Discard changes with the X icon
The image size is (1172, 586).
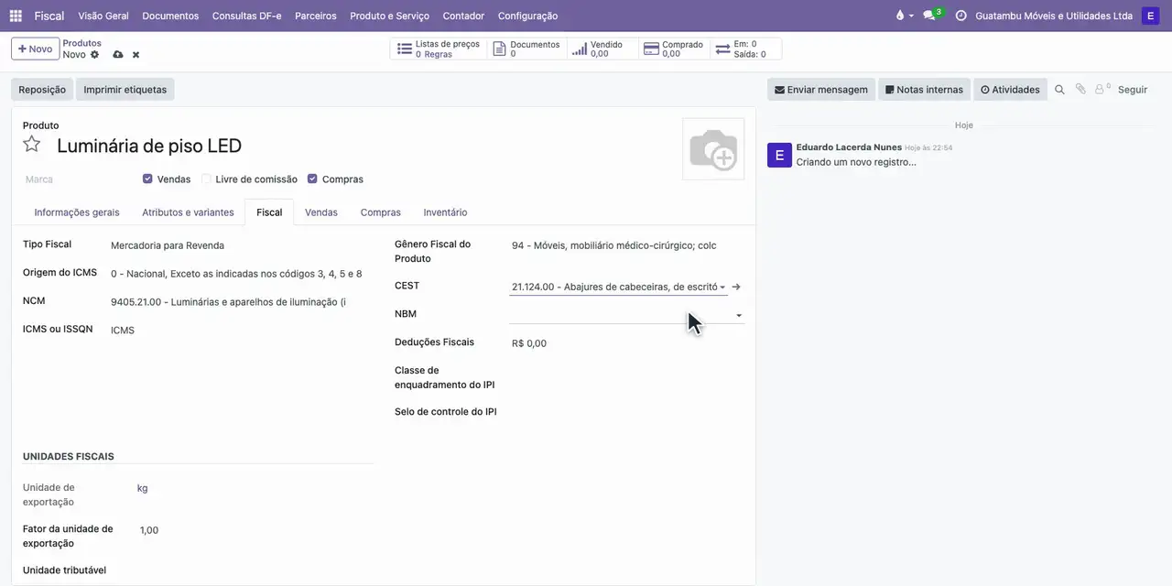136,55
